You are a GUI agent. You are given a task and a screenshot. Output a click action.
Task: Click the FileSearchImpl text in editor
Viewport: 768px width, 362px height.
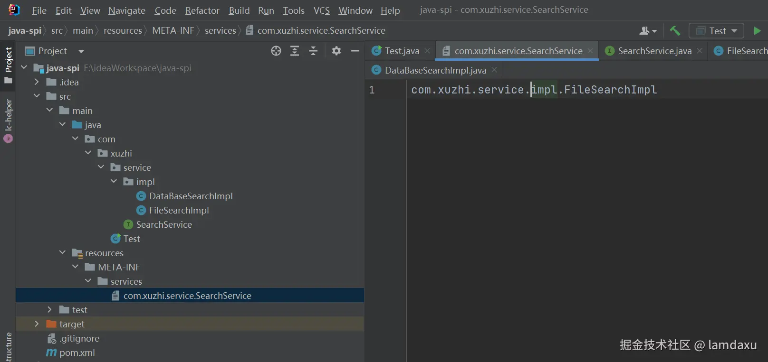click(x=610, y=90)
